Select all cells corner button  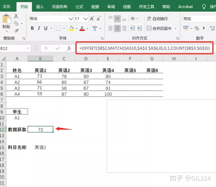point(3,58)
